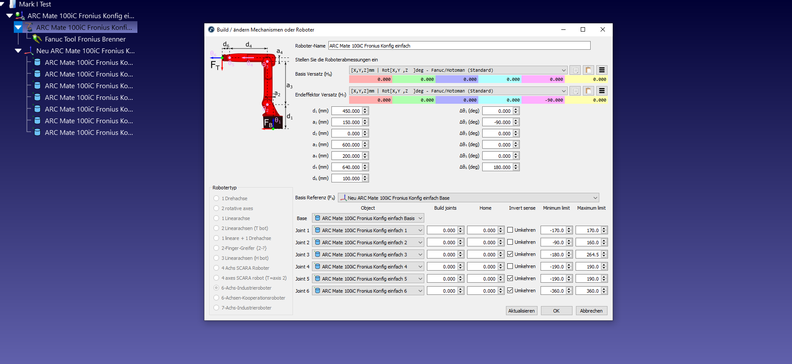The width and height of the screenshot is (792, 364).
Task: Click the Aktualisieren button
Action: 522,311
